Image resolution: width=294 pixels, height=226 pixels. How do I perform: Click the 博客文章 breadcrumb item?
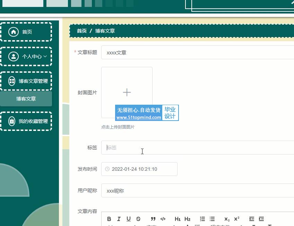105,31
